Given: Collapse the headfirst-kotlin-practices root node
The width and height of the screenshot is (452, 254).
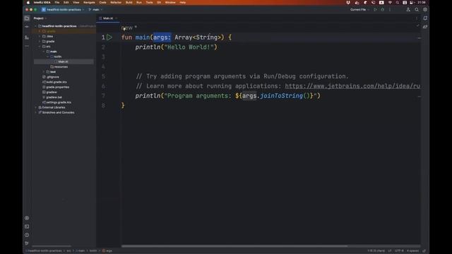Looking at the screenshot, I should pos(36,26).
